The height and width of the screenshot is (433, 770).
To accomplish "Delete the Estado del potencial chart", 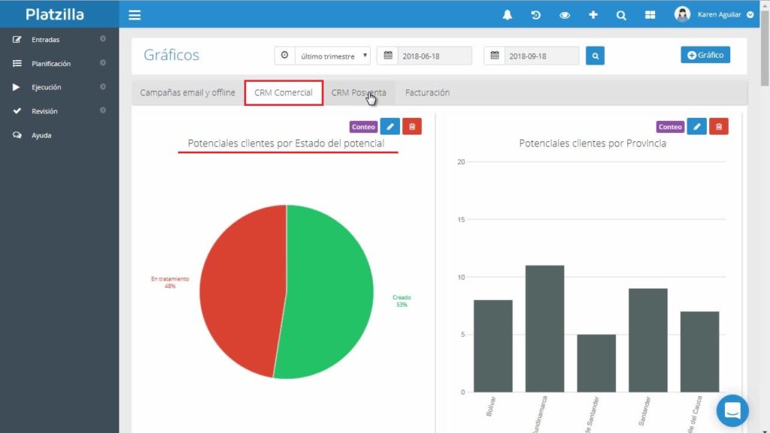I will pos(412,126).
